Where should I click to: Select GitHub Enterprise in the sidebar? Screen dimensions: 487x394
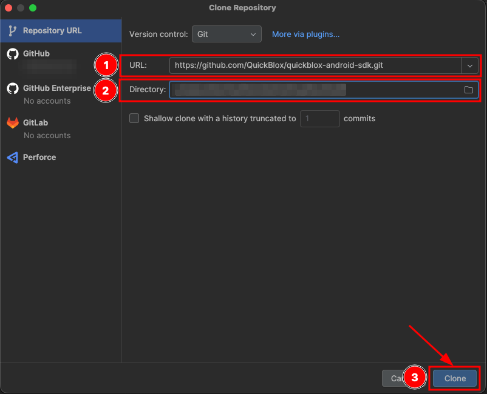(x=57, y=88)
